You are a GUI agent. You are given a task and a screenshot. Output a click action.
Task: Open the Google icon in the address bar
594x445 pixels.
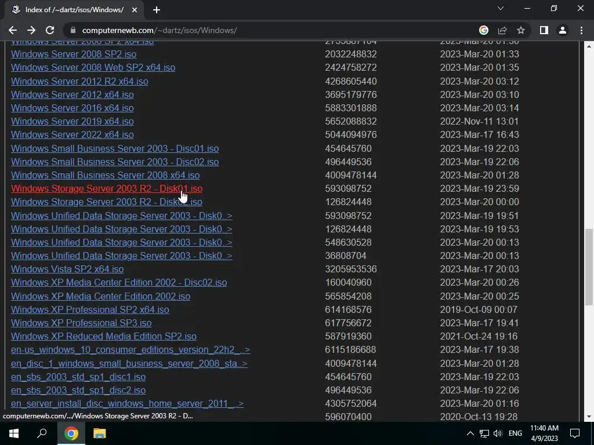(x=484, y=30)
